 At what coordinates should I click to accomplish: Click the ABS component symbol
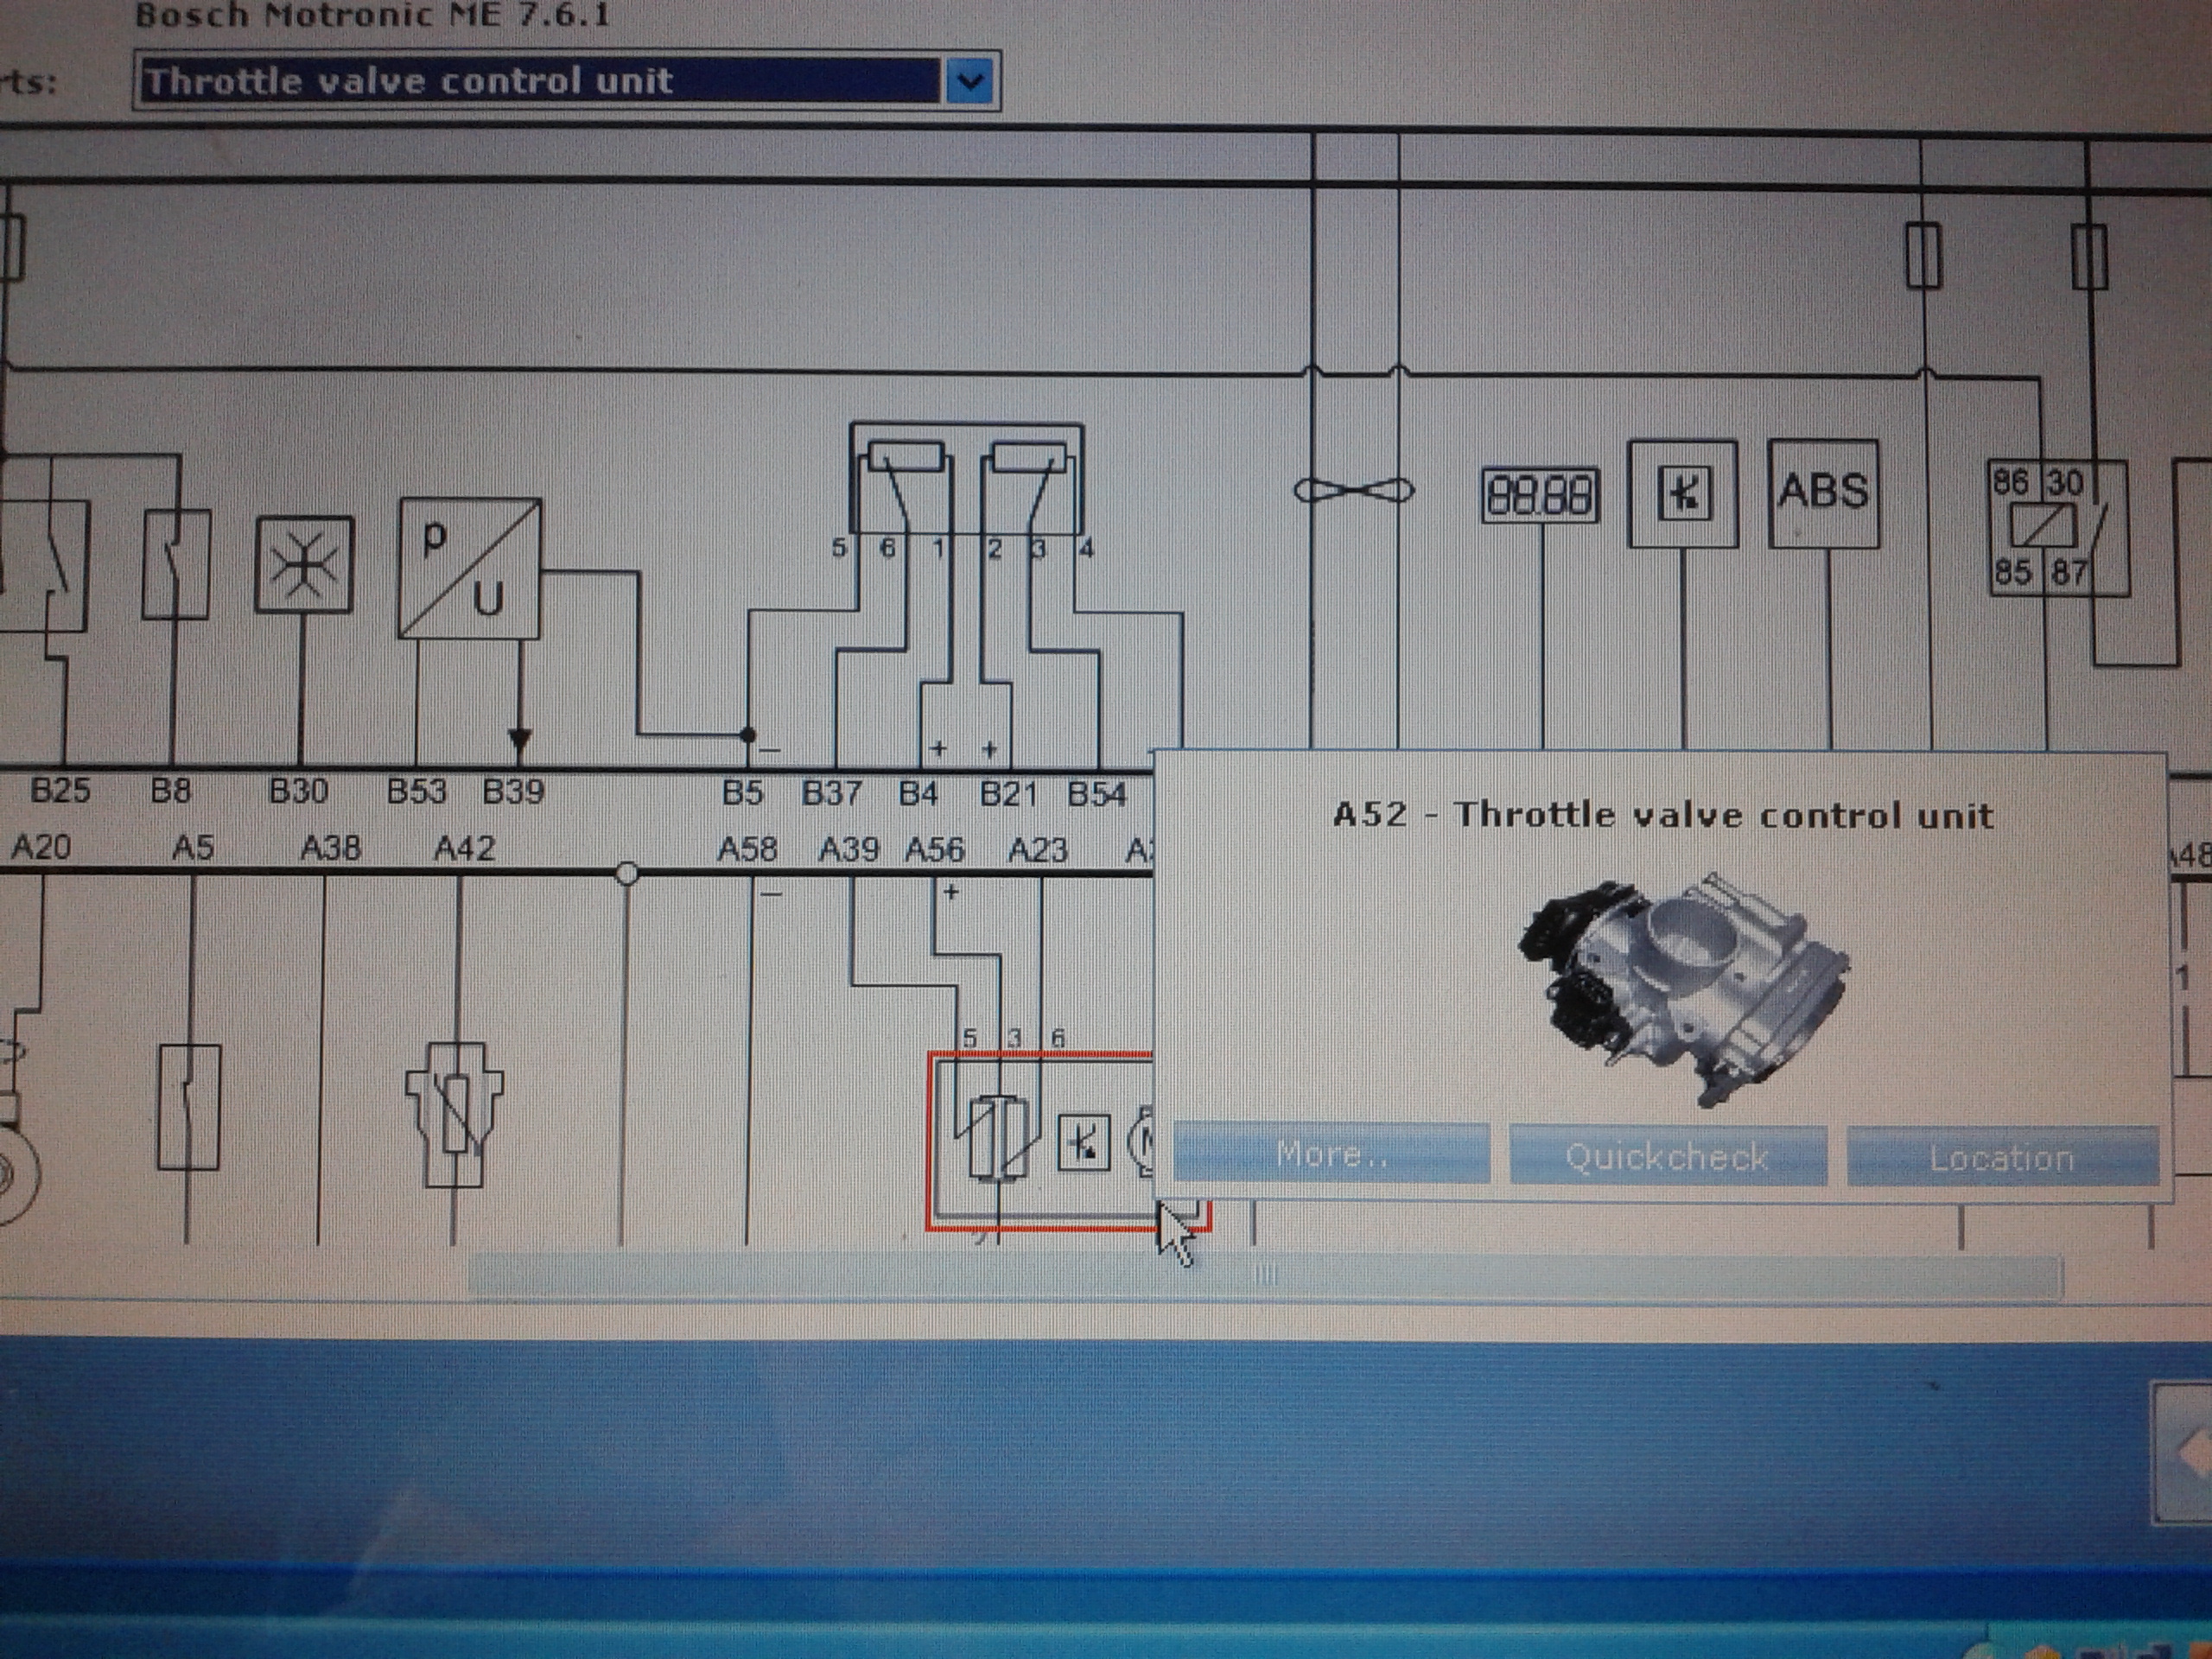point(1823,493)
